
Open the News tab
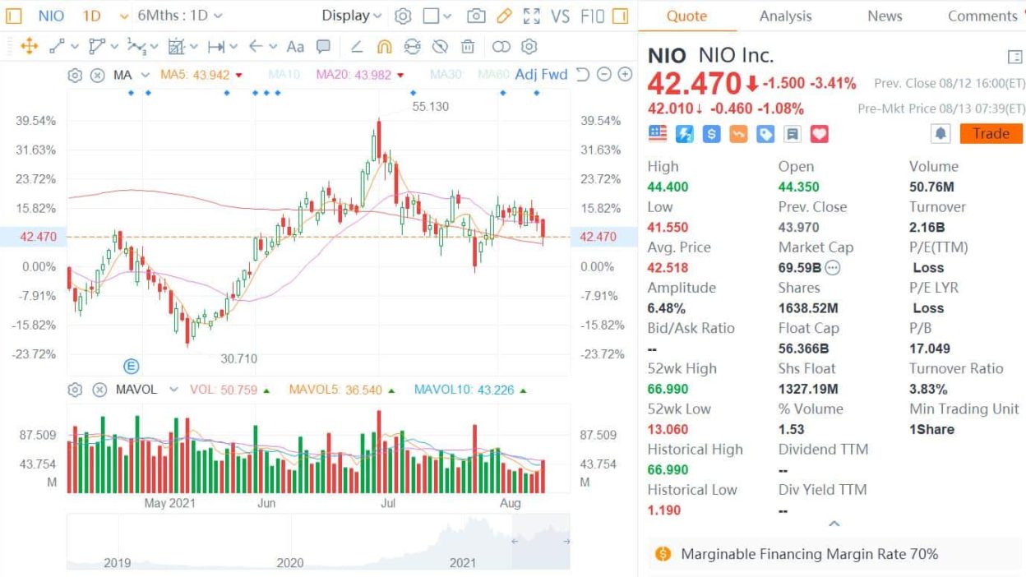pyautogui.click(x=885, y=16)
